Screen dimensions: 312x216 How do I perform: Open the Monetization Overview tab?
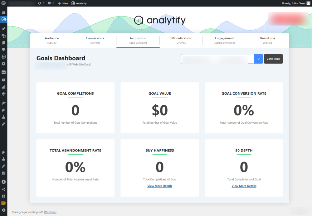pyautogui.click(x=181, y=40)
